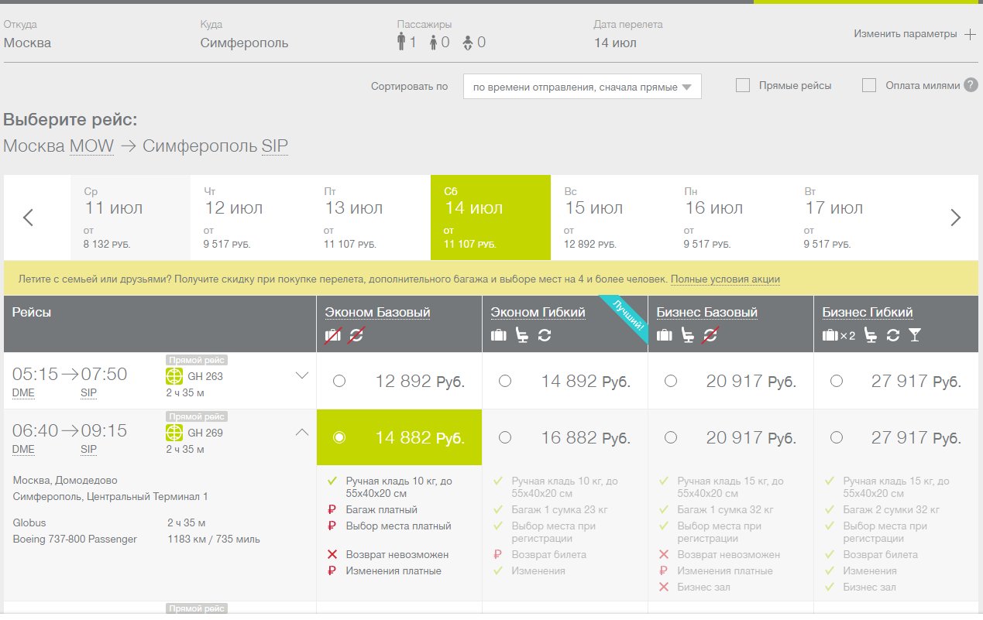983x620 pixels.
Task: Expand details for the 05:15 flight
Action: tap(302, 375)
